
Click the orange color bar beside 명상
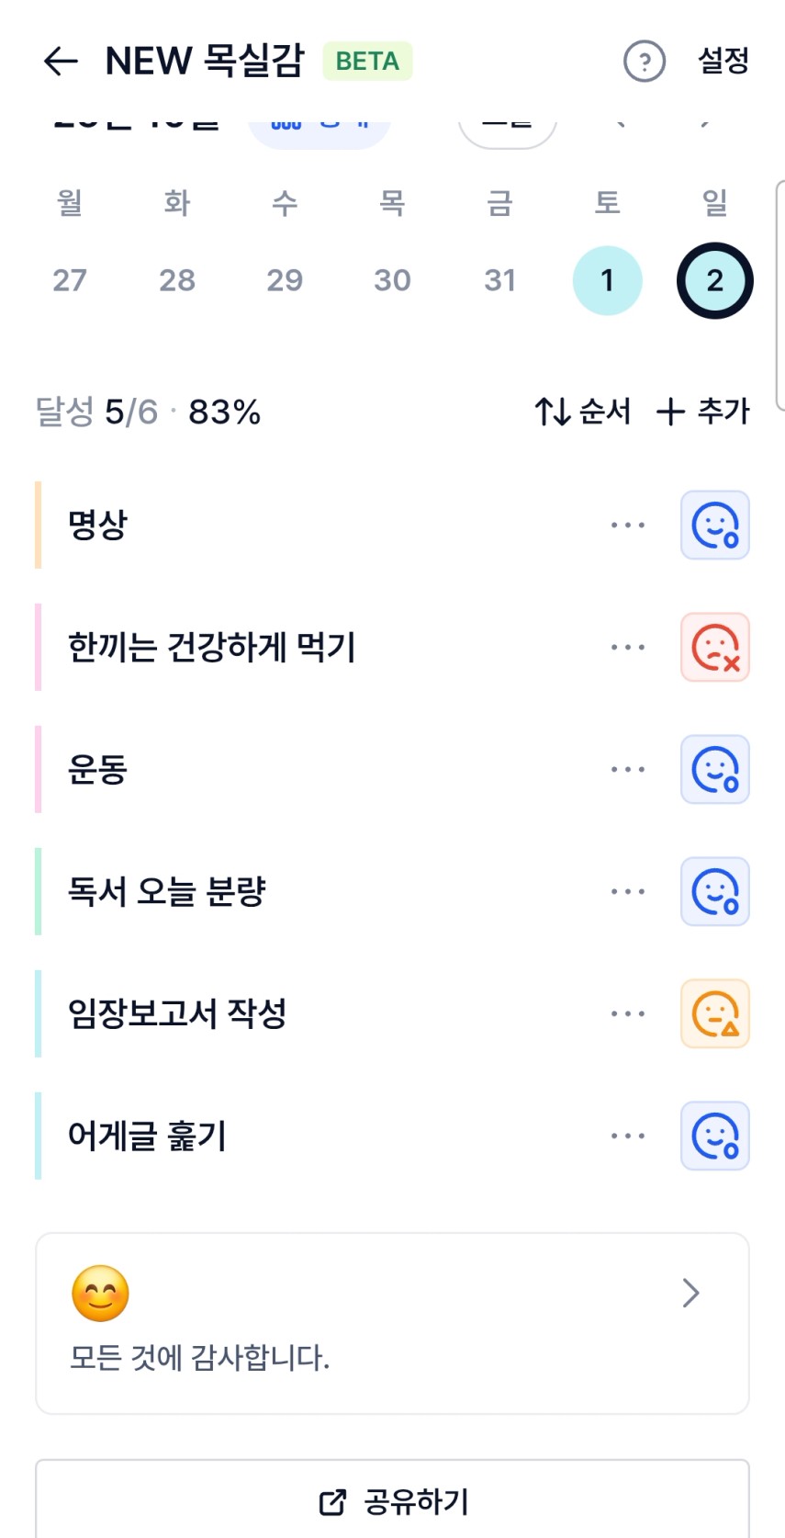[39, 526]
